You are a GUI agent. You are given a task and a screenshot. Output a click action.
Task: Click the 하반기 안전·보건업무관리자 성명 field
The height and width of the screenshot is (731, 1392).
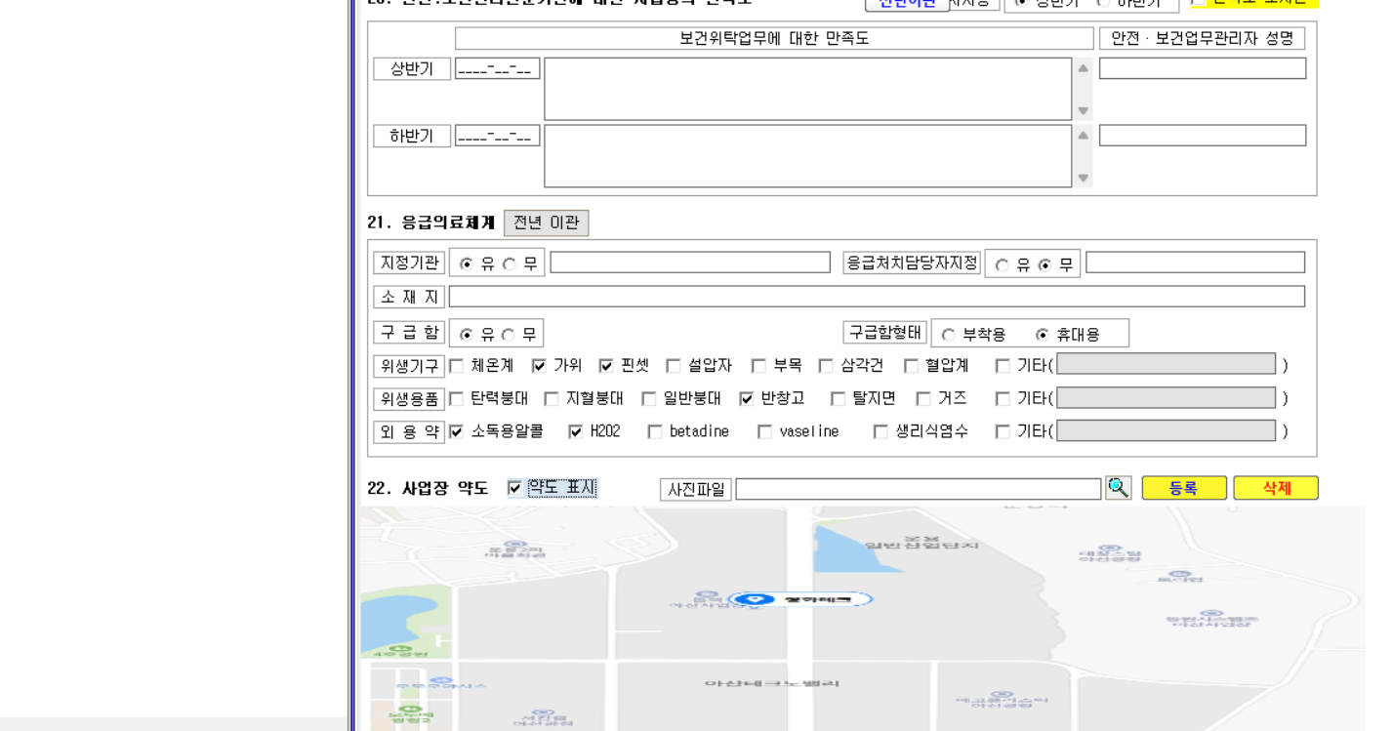click(1203, 136)
